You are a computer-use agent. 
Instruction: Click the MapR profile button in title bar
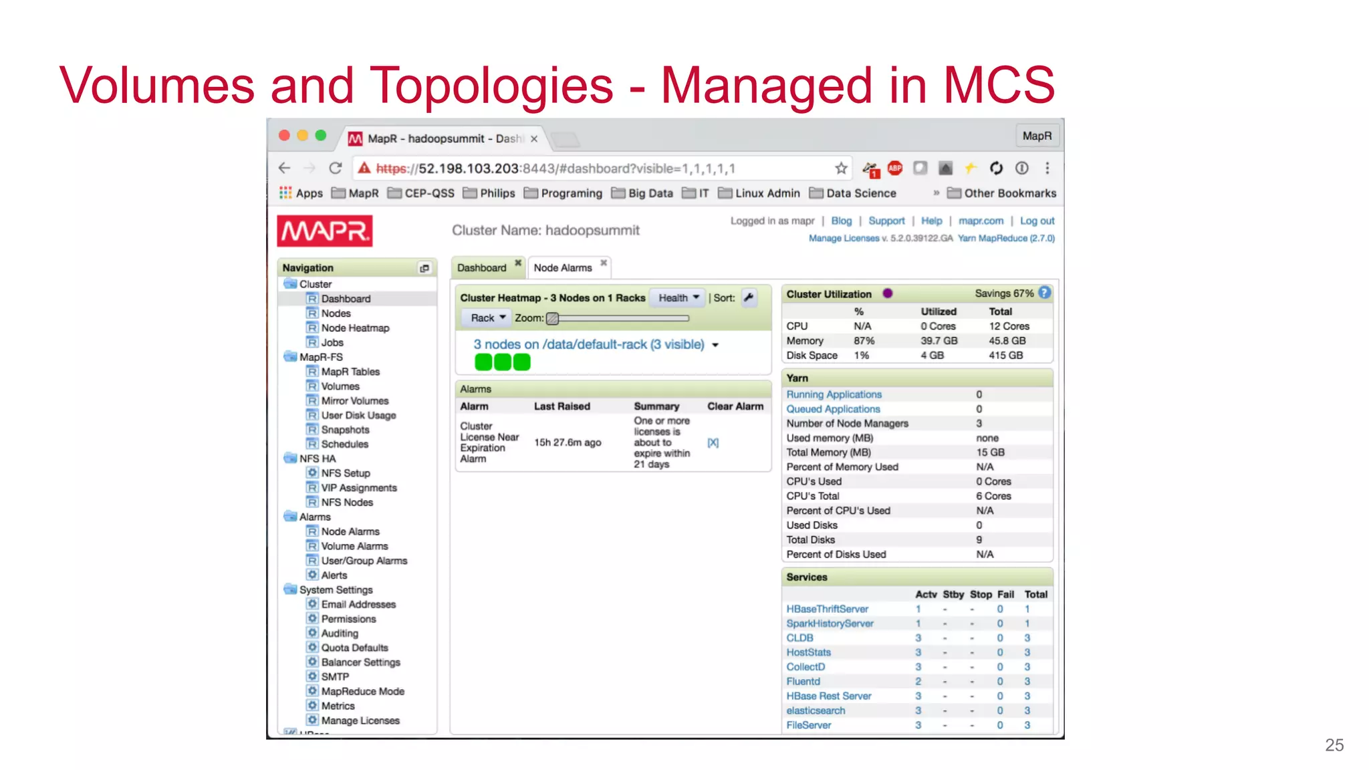click(x=1037, y=136)
